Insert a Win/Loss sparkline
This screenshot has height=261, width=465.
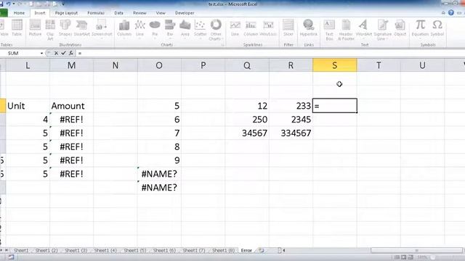(x=268, y=28)
